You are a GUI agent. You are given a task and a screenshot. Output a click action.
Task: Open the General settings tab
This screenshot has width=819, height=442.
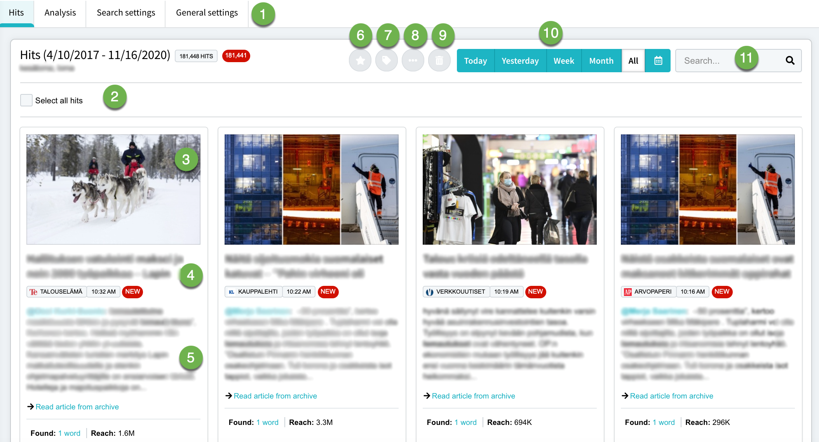[x=207, y=13]
